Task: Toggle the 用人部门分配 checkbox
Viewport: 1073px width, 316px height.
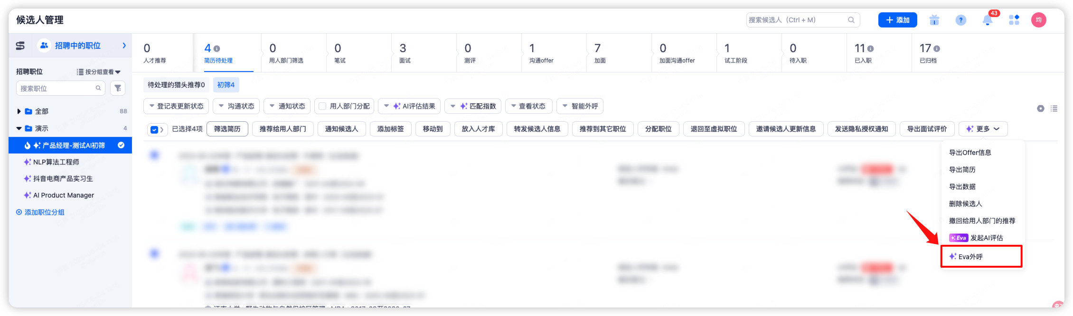Action: (323, 106)
